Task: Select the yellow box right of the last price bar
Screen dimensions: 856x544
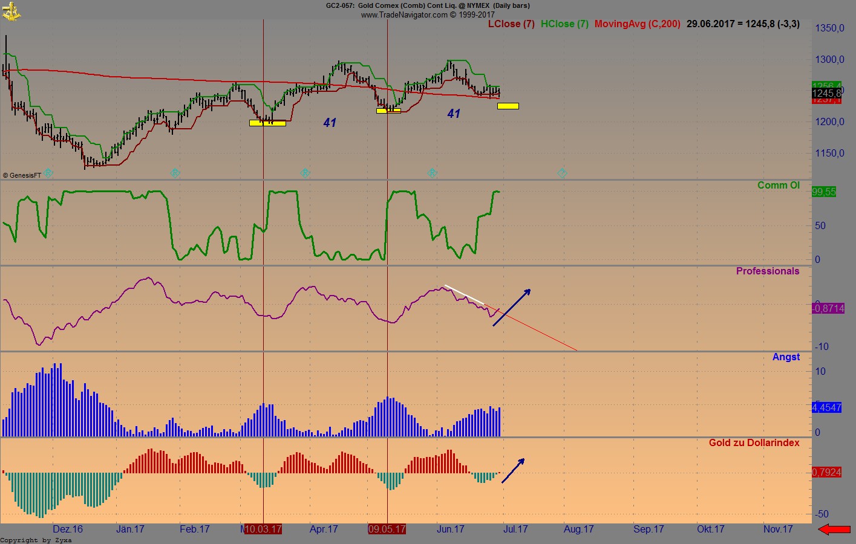Action: 508,106
